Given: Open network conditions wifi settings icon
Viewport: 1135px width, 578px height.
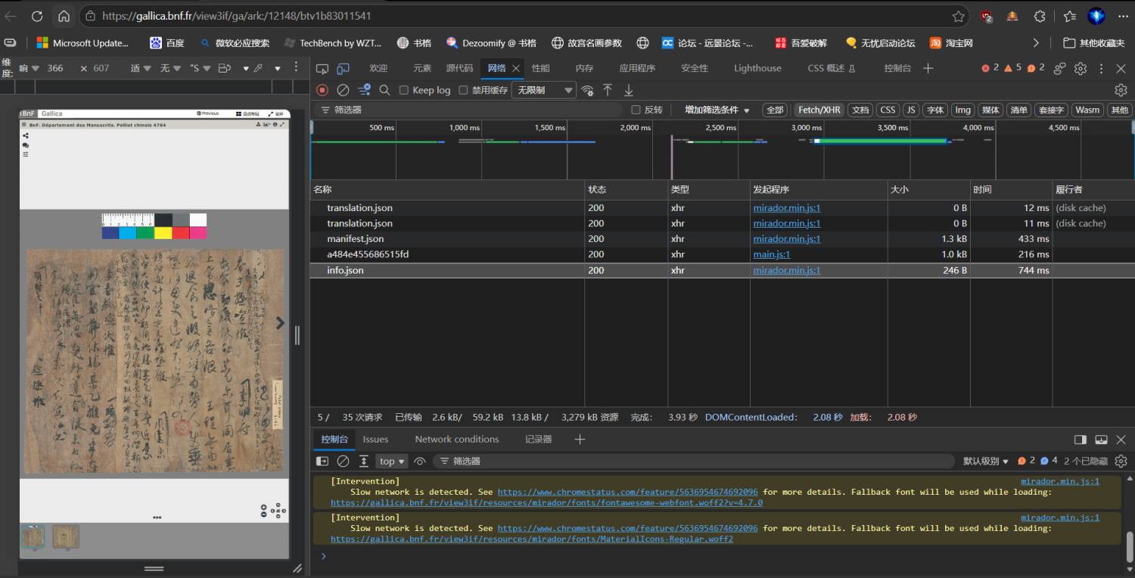Looking at the screenshot, I should point(587,90).
